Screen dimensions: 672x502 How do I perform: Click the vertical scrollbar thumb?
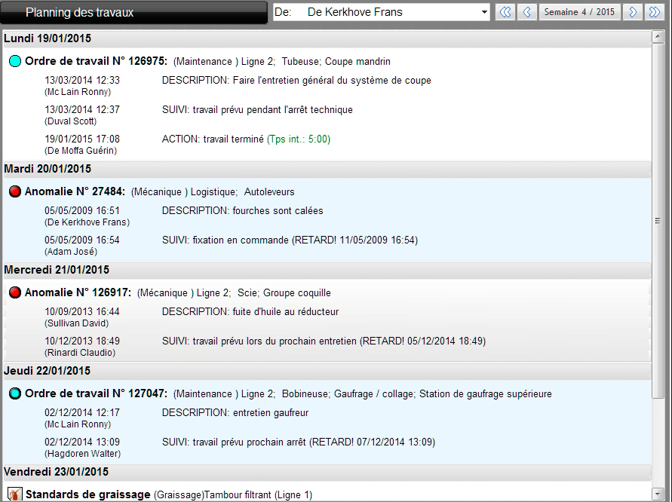[x=658, y=221]
